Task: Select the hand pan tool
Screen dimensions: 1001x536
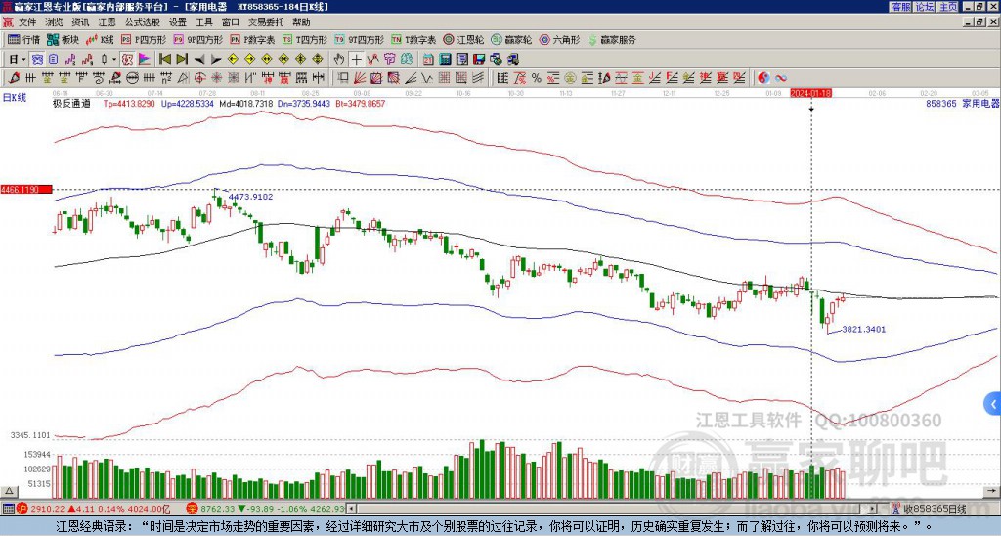Action: click(x=339, y=60)
